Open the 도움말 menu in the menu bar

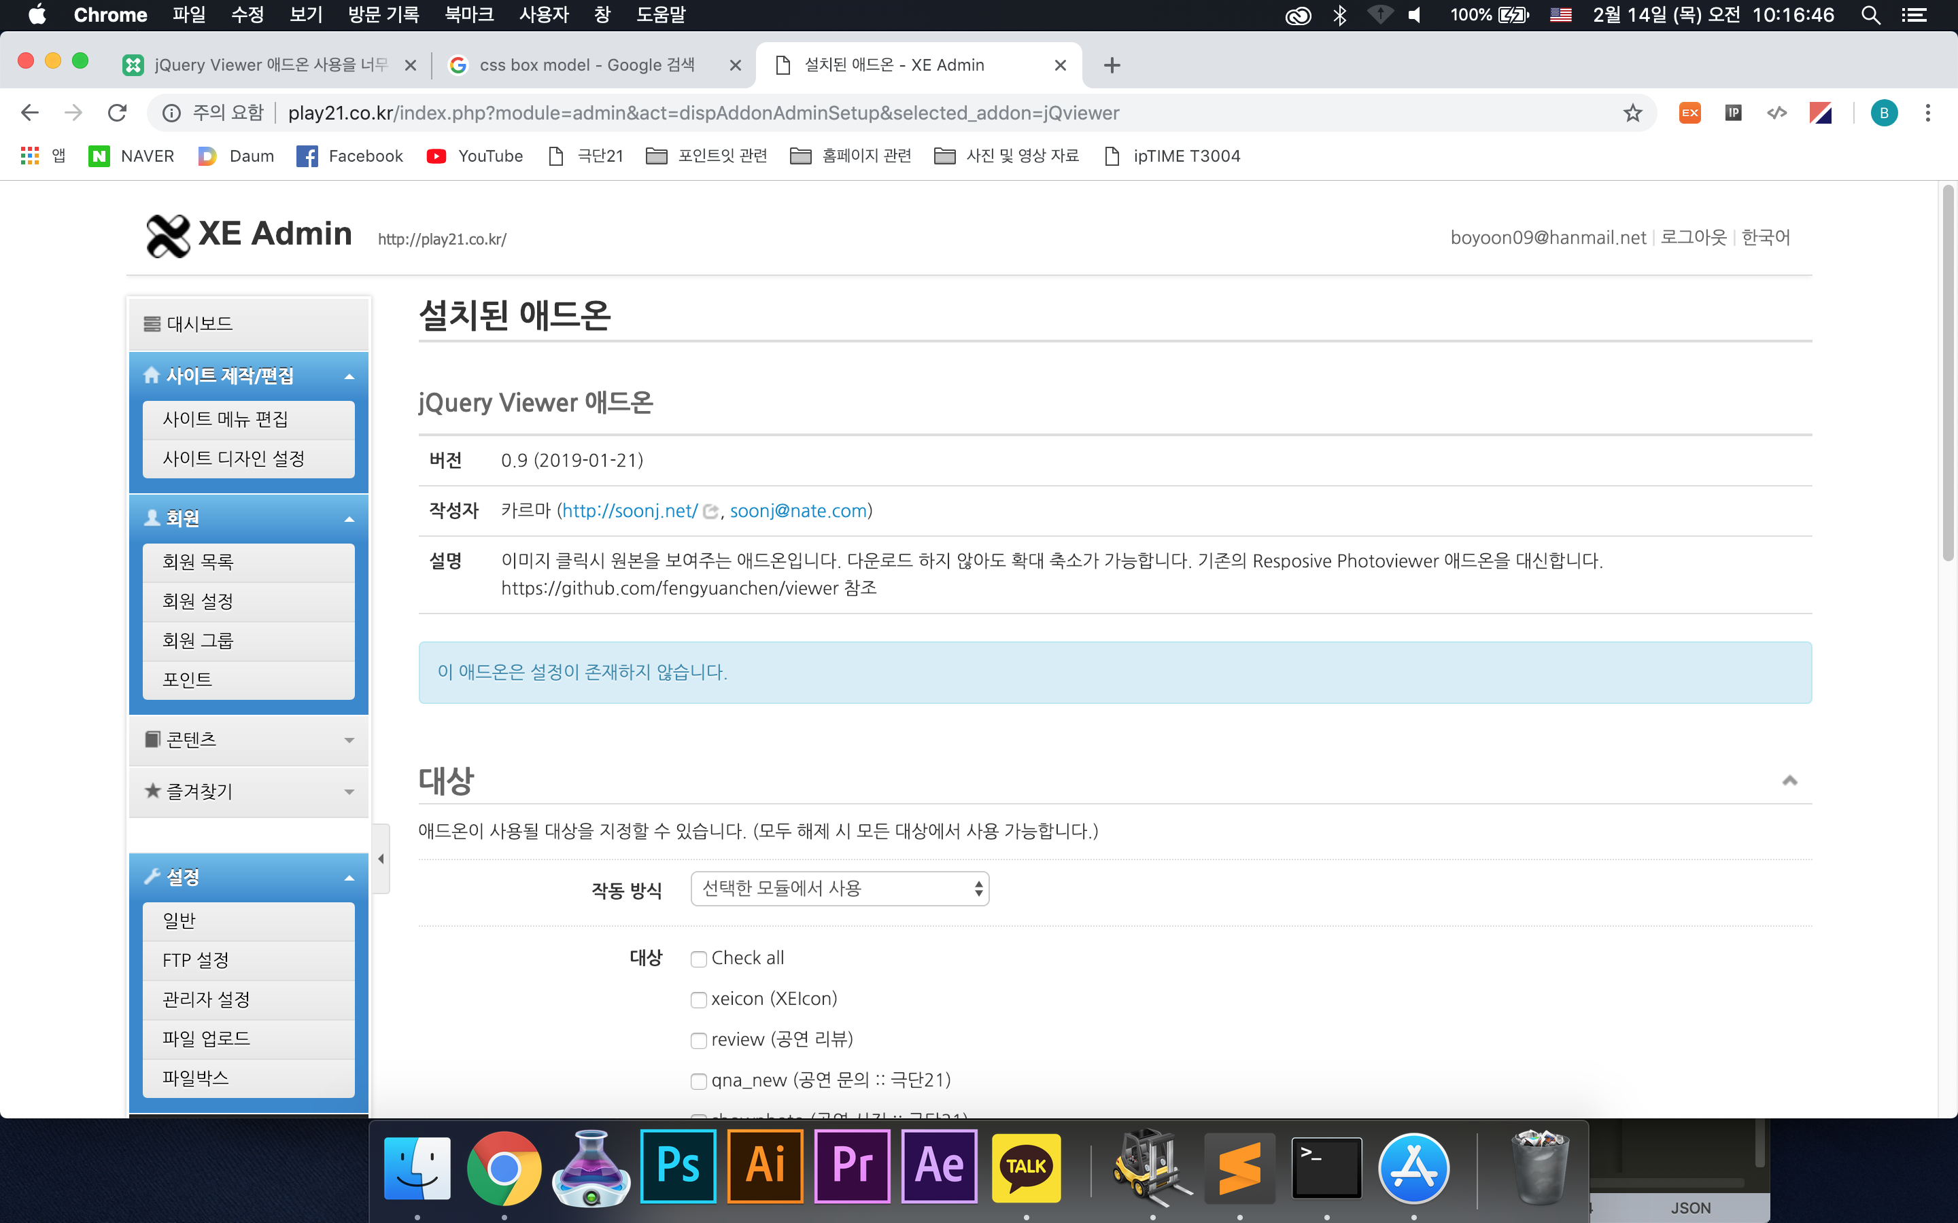pyautogui.click(x=661, y=14)
